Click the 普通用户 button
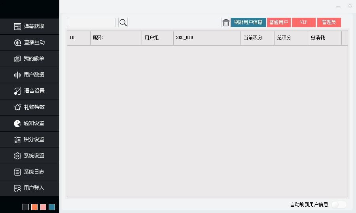Screen dimensions: 356x213 [x=279, y=22]
